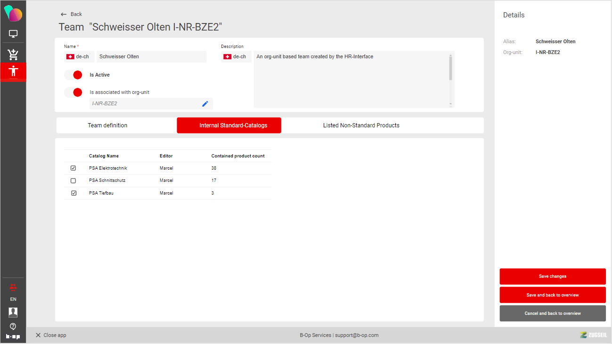Open the Name language de-ch selector
The image size is (612, 344).
[x=79, y=57]
